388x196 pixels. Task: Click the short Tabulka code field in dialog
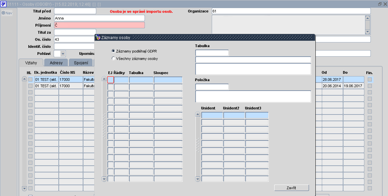[212, 53]
